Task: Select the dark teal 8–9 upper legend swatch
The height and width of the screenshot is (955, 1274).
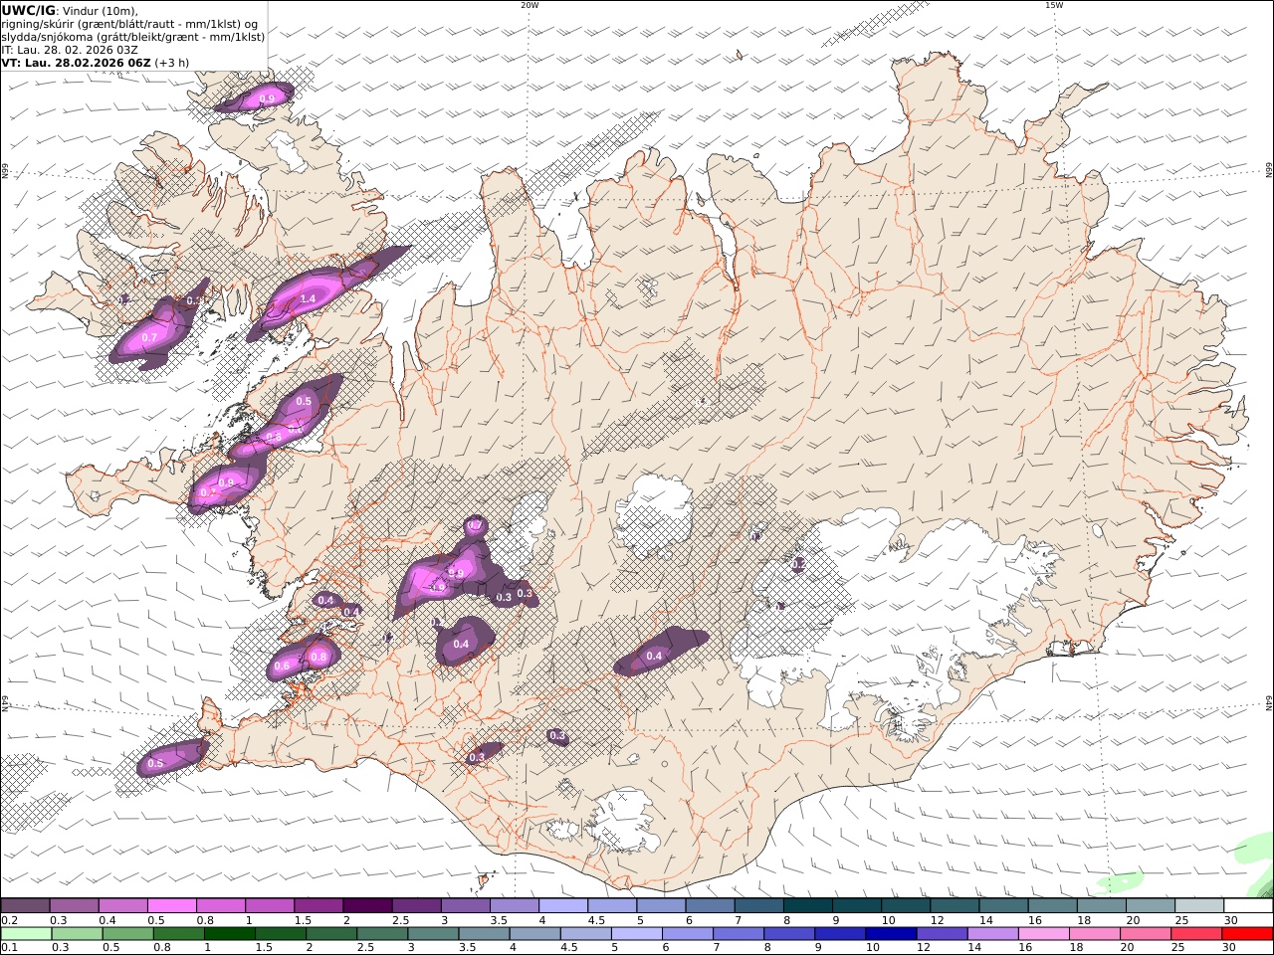Action: (x=808, y=905)
